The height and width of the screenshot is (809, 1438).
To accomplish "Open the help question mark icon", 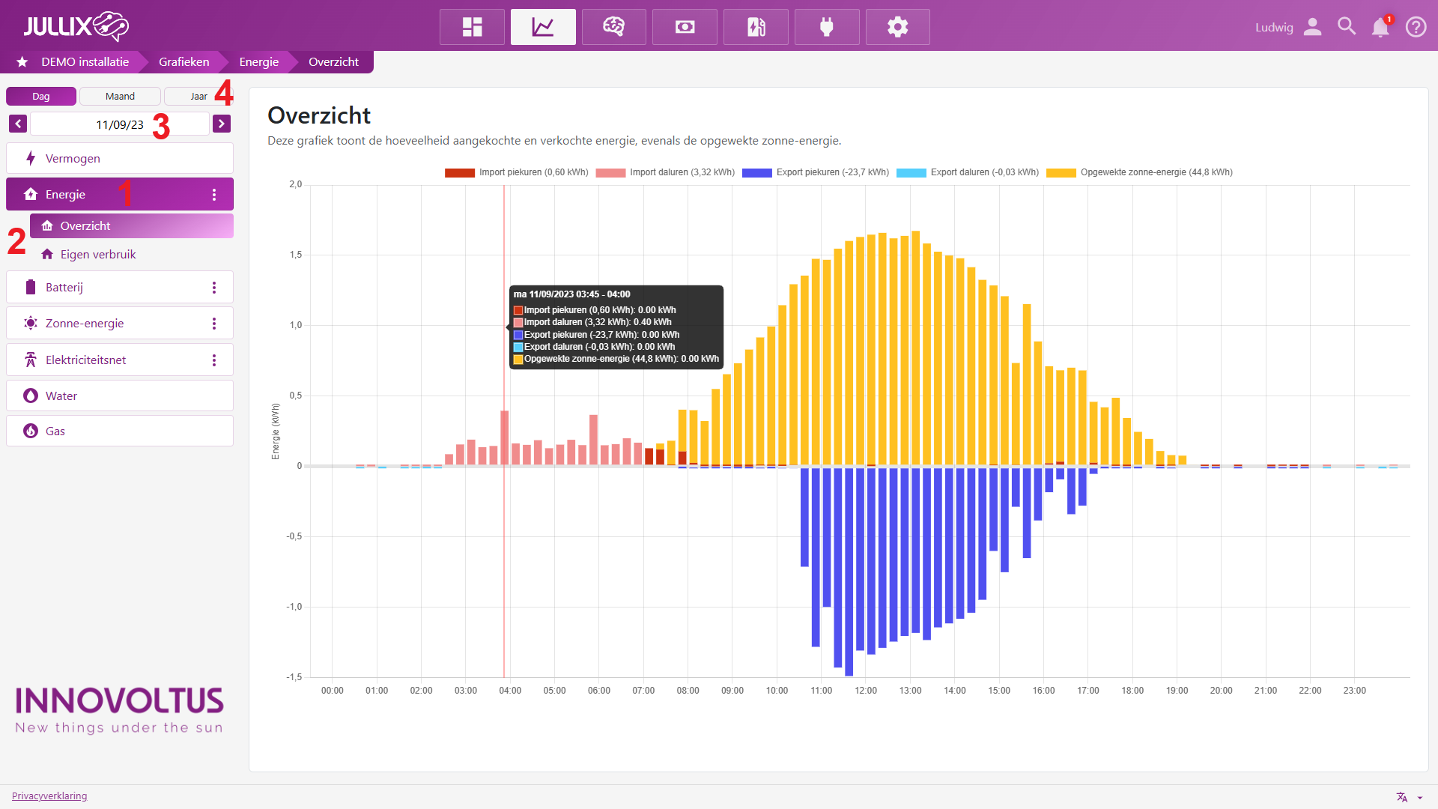I will [1416, 27].
